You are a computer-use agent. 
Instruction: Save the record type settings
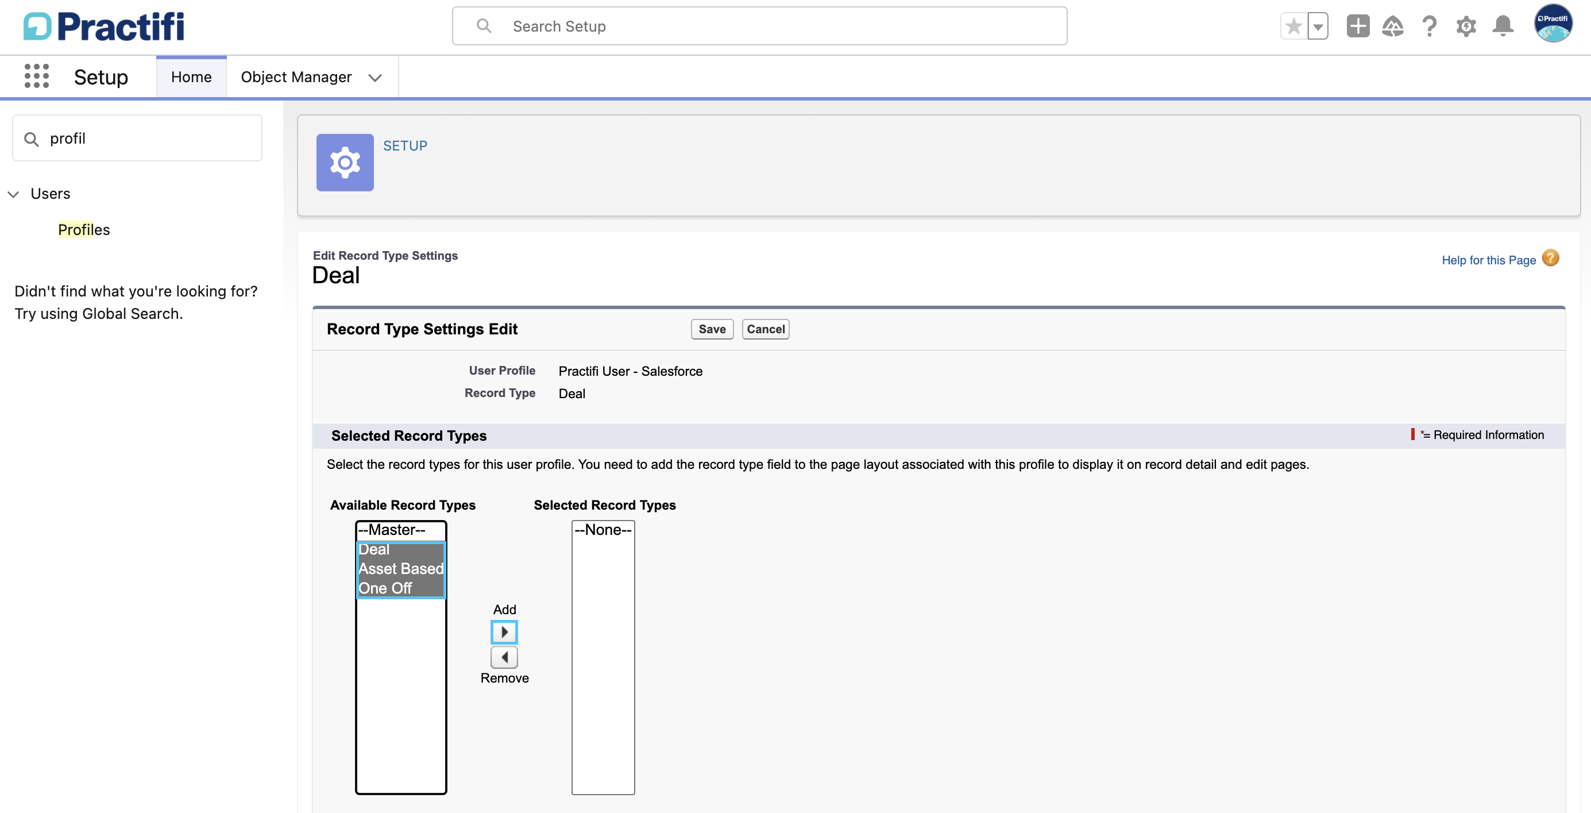coord(712,329)
